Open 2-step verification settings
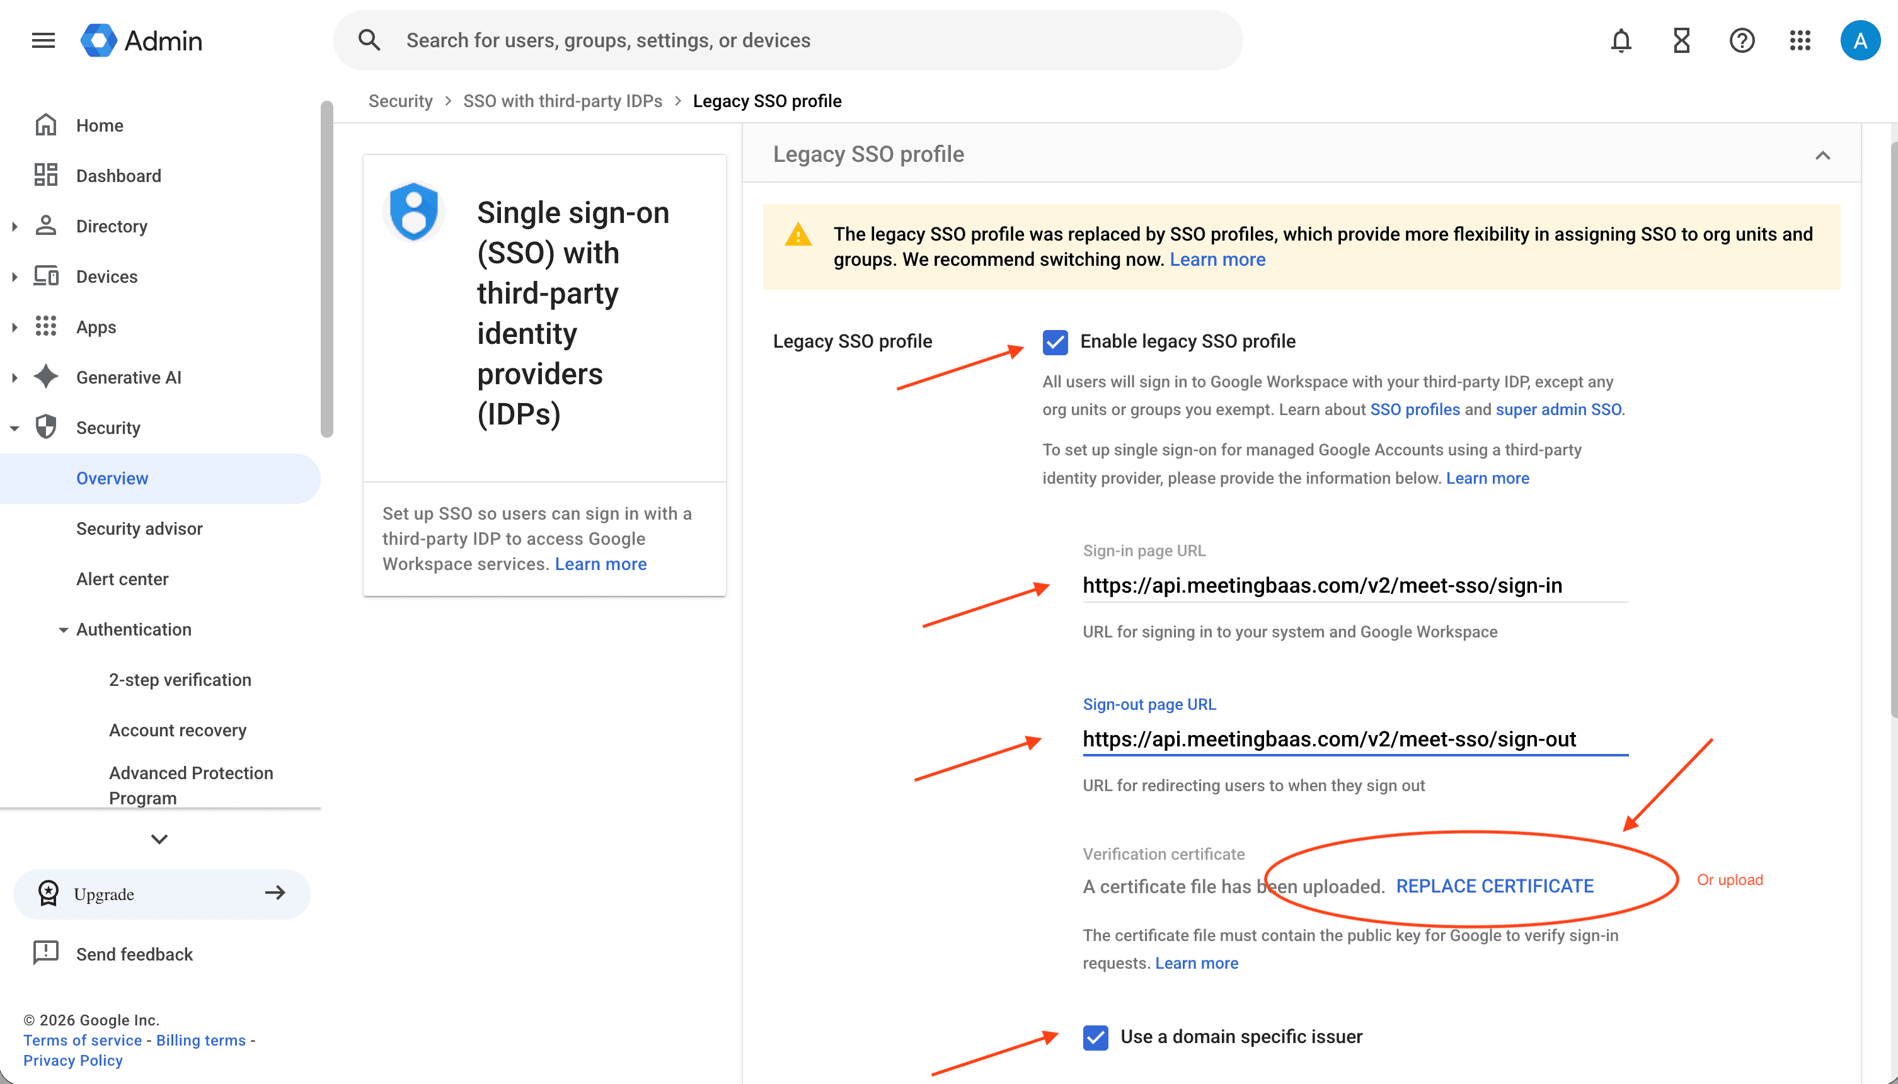Viewport: 1898px width, 1084px height. pos(180,680)
